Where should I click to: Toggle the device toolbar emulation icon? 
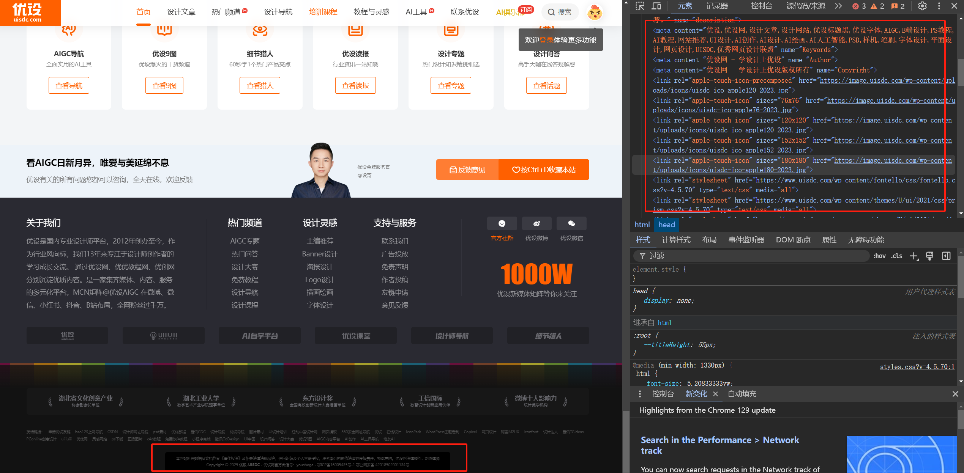[x=656, y=6]
